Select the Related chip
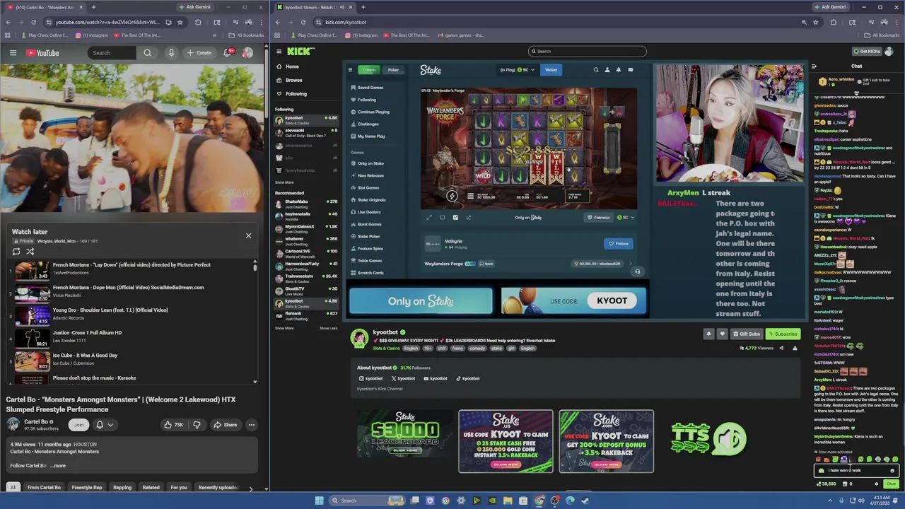This screenshot has height=509, width=905. pos(151,487)
